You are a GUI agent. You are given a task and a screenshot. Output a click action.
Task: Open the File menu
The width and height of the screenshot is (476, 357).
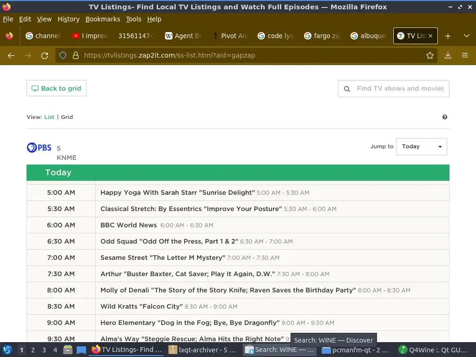[8, 19]
